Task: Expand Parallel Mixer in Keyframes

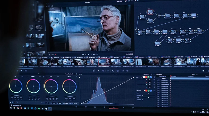Action: tap(161, 84)
